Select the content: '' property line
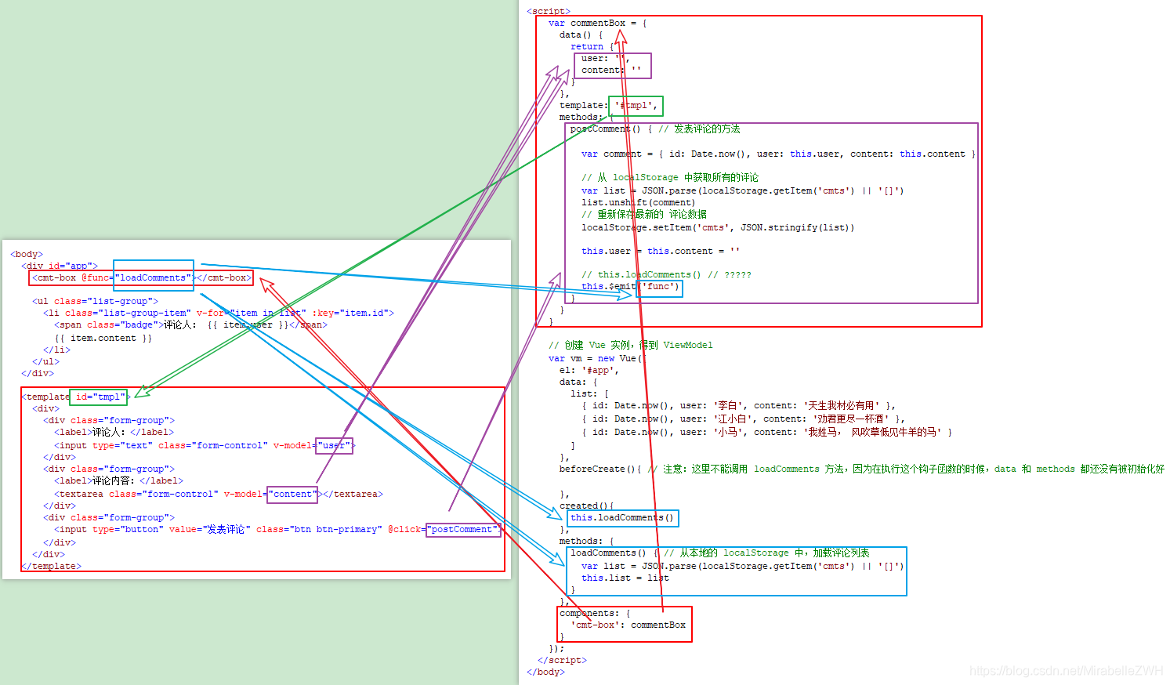The height and width of the screenshot is (685, 1170). [611, 70]
